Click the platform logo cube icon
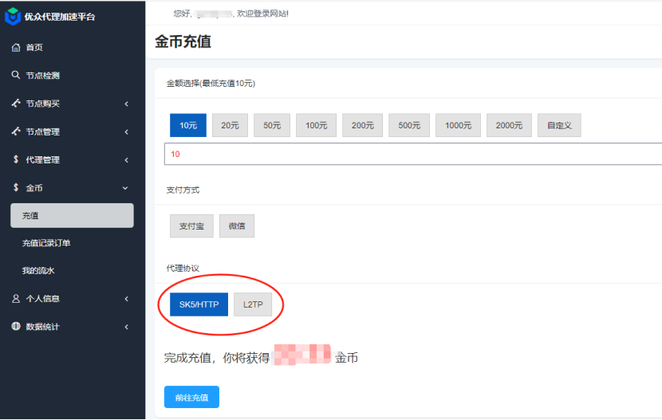This screenshot has width=662, height=420. [x=13, y=16]
